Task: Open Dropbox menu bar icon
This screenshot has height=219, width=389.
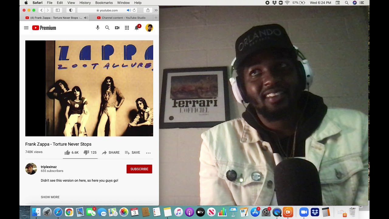Action: [274, 3]
